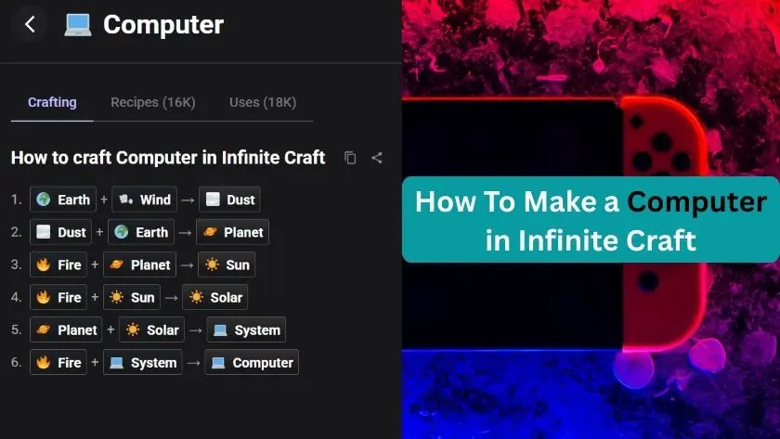Select Solar ingredient in step 5
This screenshot has width=780, height=439.
[x=151, y=329]
